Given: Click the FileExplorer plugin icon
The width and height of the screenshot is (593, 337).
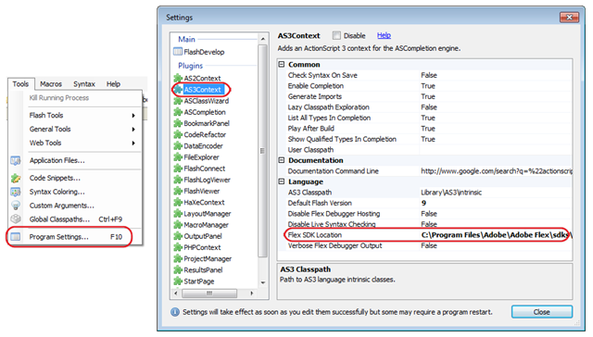Looking at the screenshot, I should tap(178, 157).
